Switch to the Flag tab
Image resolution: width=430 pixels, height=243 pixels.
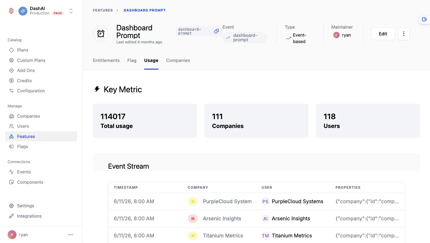coord(132,60)
